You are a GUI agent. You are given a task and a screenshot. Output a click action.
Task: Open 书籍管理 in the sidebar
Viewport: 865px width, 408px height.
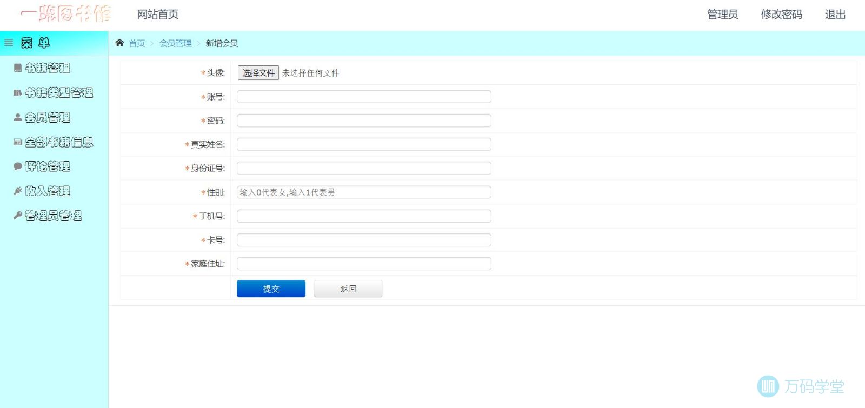click(48, 68)
